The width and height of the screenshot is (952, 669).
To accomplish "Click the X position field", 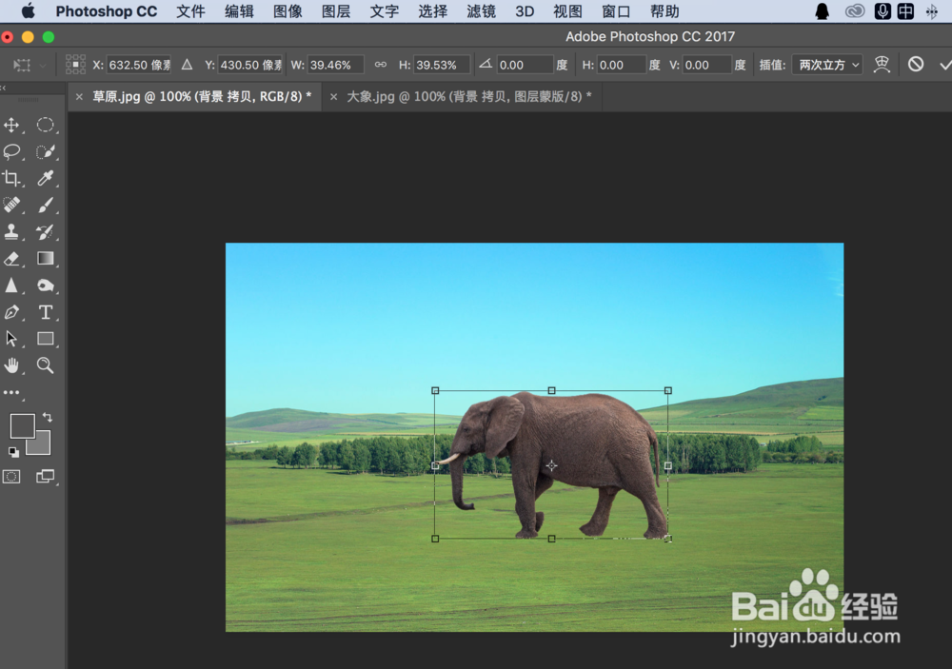I will click(139, 65).
